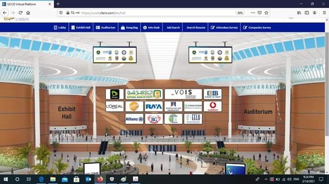Open the VOIS sponsor banner

183,94
